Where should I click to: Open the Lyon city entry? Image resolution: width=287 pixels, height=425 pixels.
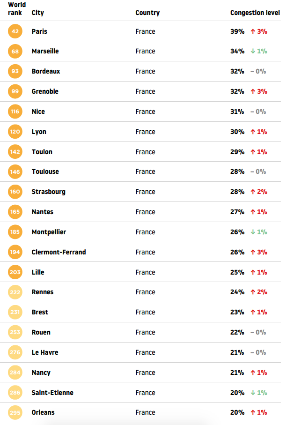pyautogui.click(x=39, y=132)
